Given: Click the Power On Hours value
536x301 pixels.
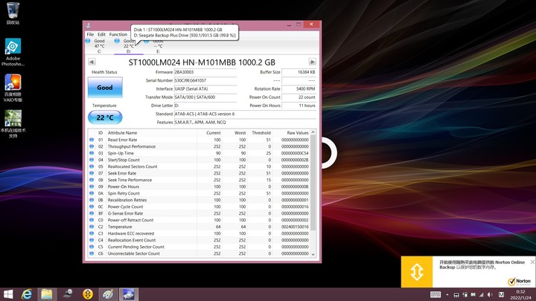Looking at the screenshot, I should 299,106.
